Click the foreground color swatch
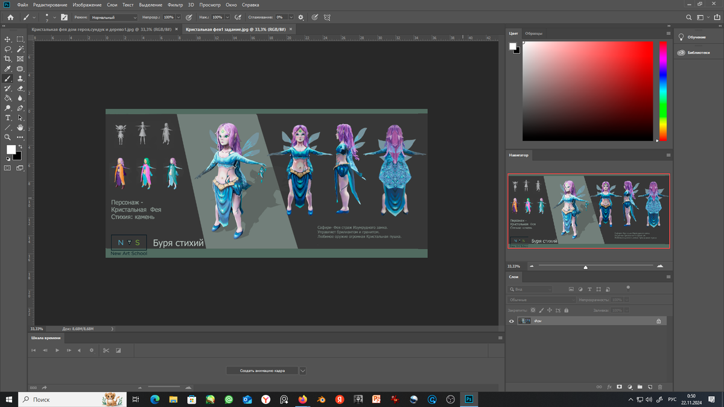724x407 pixels. click(11, 150)
